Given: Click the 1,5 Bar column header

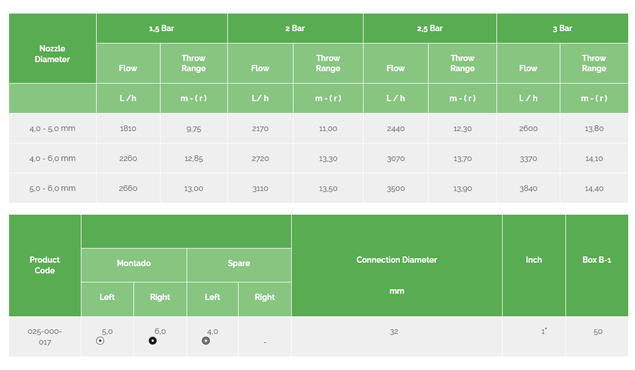Looking at the screenshot, I should (x=162, y=28).
